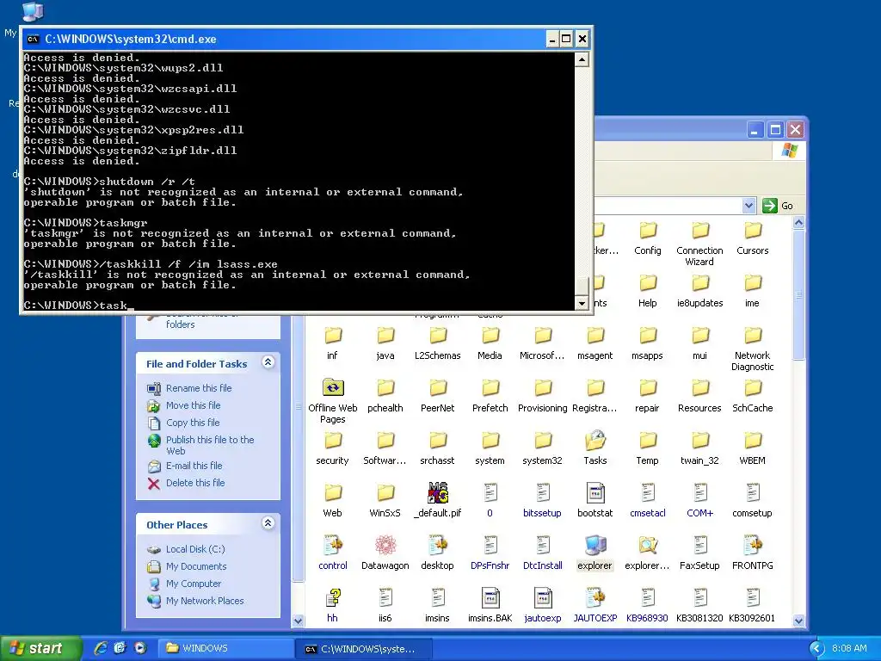Click Explorer file list scroll down arrow
The width and height of the screenshot is (881, 661).
799,621
